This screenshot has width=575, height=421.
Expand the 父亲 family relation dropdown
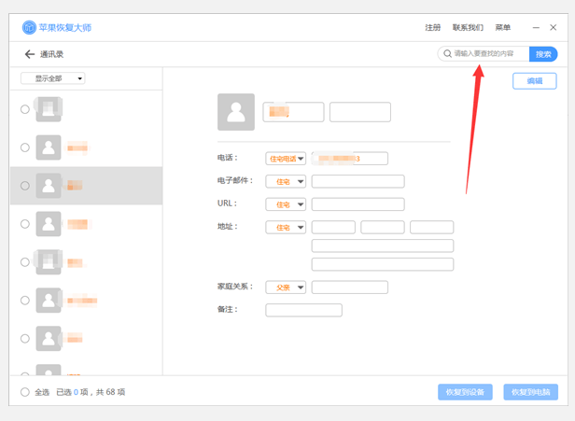[x=287, y=288]
